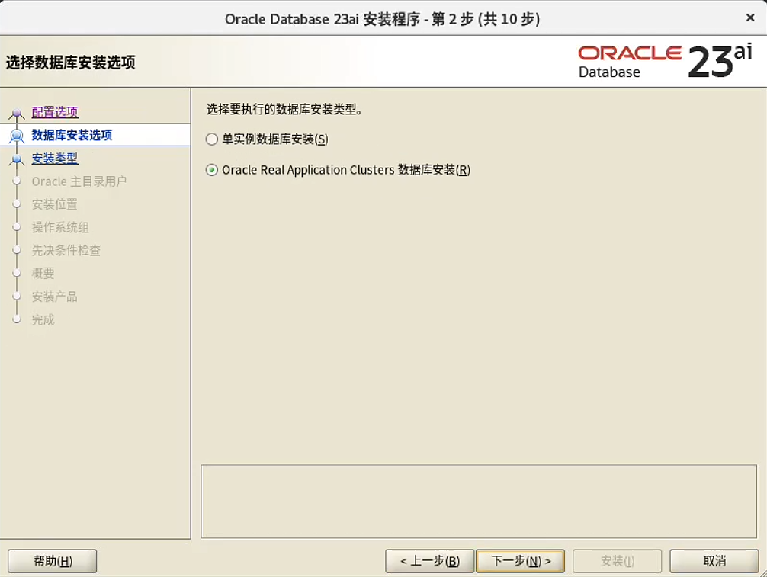This screenshot has height=577, width=767.
Task: Click the 配置选项 step icon in sidebar
Action: [x=17, y=114]
